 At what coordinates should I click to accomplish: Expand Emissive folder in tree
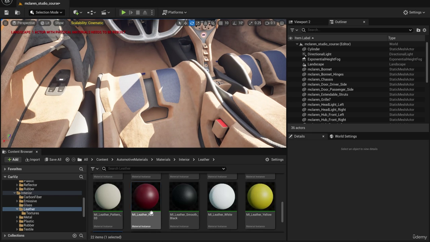pyautogui.click(x=17, y=201)
